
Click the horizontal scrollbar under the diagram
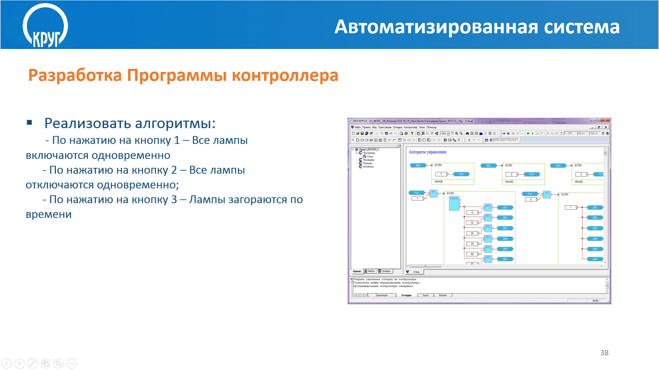click(505, 266)
